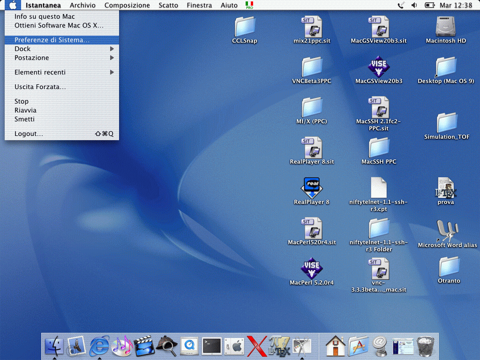Image resolution: width=480 pixels, height=360 pixels.
Task: Launch Terminal from the Dock
Action: (x=212, y=346)
